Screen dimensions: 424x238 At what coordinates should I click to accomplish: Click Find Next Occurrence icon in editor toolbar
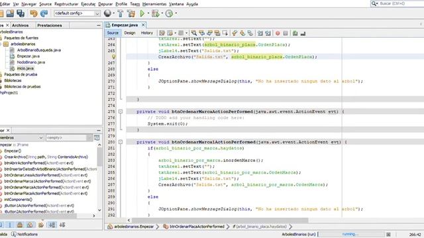[x=209, y=33]
